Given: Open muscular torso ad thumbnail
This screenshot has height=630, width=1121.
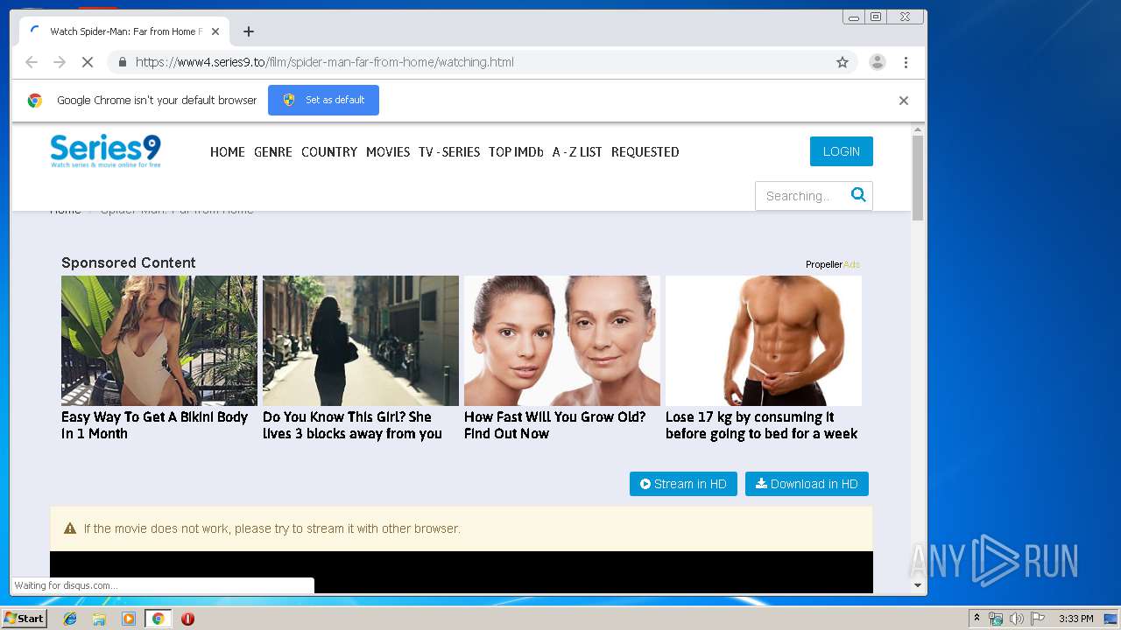Looking at the screenshot, I should [x=764, y=340].
